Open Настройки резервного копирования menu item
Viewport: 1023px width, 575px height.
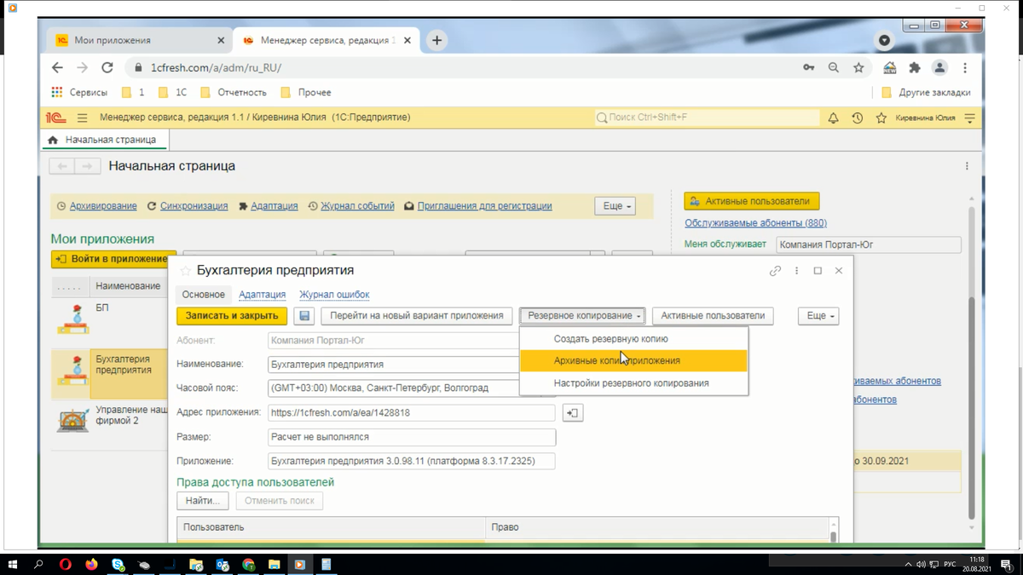click(x=633, y=383)
